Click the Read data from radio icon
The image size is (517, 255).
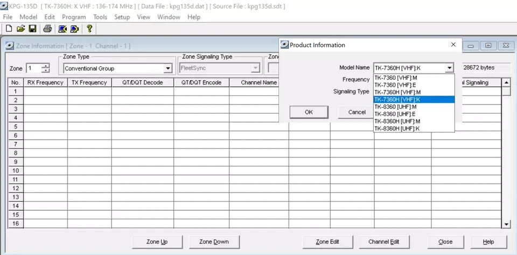click(62, 29)
